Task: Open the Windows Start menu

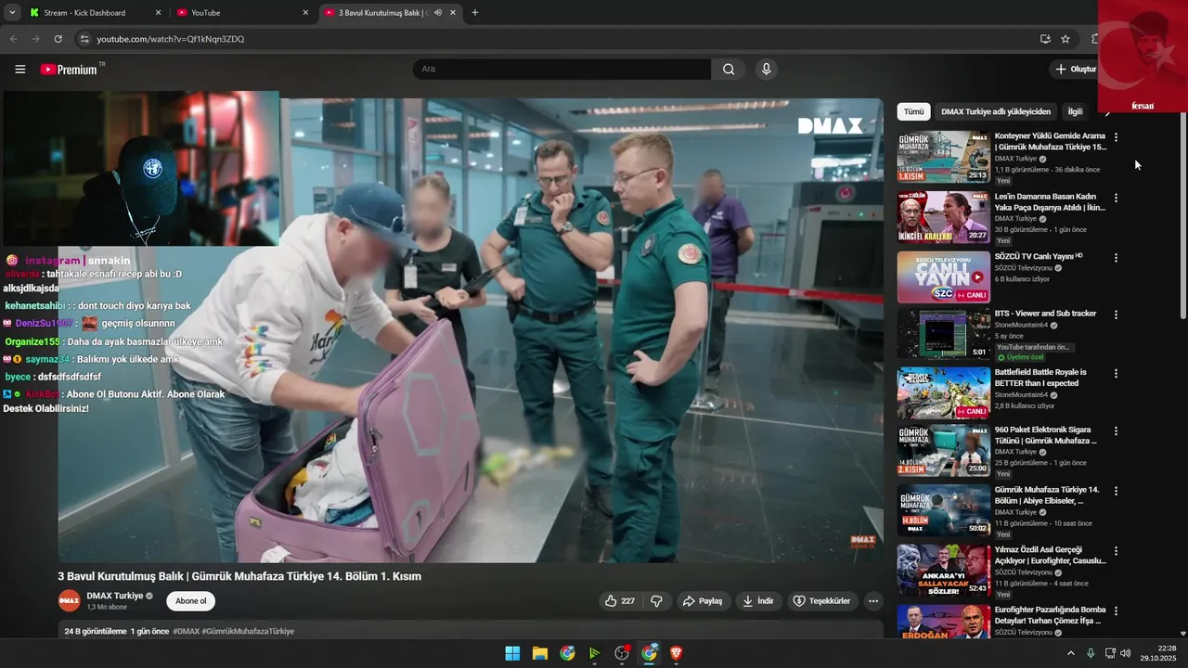Action: 512,653
